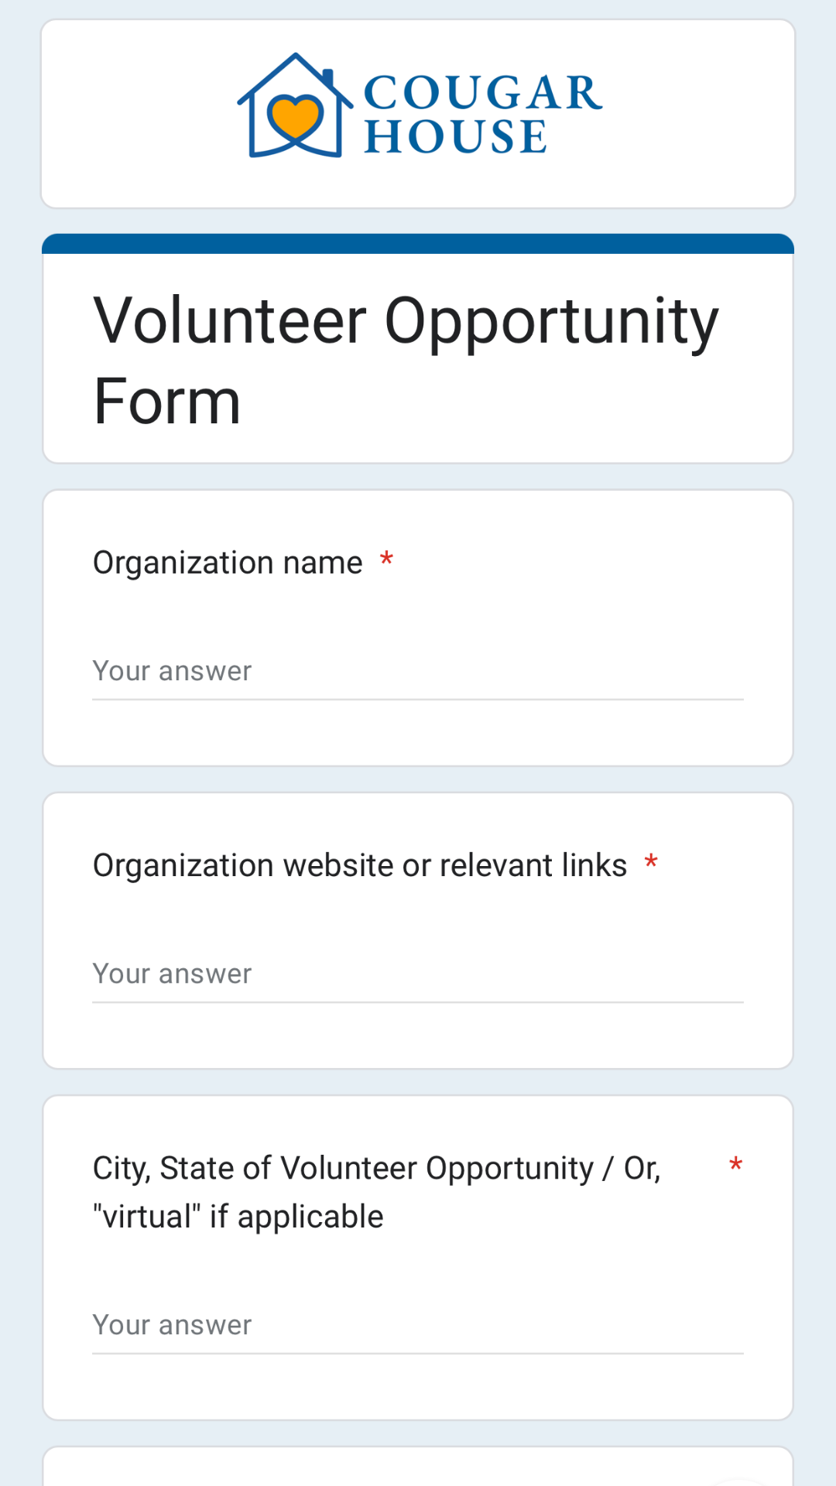Screen dimensions: 836x1486
Task: Click the Organization website or relevant links label
Action: 360,865
